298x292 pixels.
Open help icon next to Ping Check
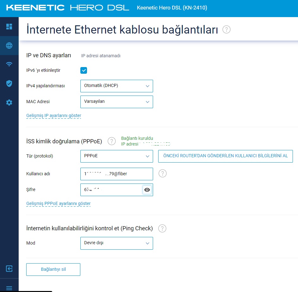162,228
